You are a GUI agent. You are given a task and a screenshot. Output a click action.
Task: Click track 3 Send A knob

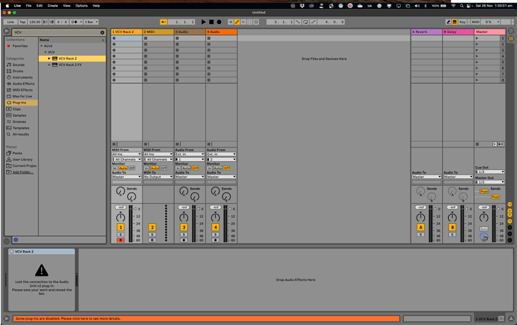(x=184, y=190)
